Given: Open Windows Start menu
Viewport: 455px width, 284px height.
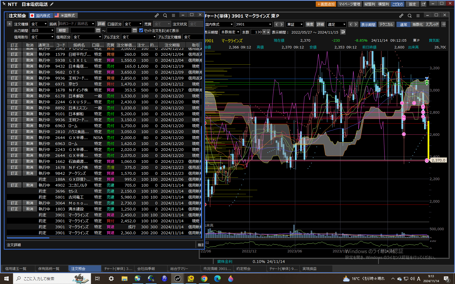Looking at the screenshot, I should pyautogui.click(x=6, y=279).
